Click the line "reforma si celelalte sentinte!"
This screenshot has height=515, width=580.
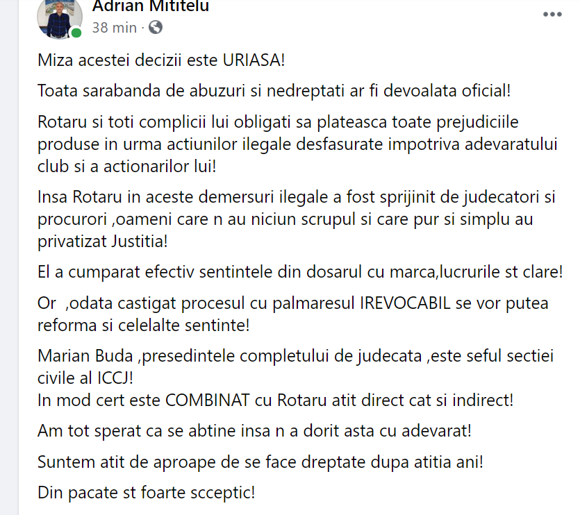[144, 326]
